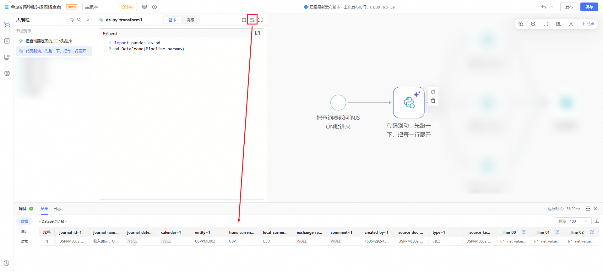Open the 主版本 version dropdown
603x273 pixels.
pos(109,7)
